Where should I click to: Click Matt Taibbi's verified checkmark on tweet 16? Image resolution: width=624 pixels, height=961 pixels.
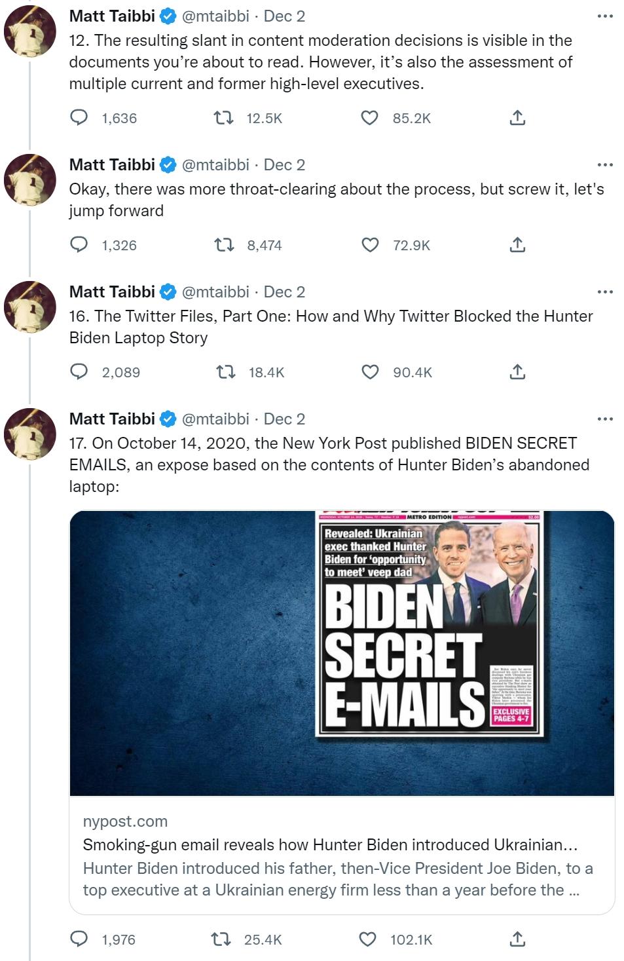tap(168, 292)
